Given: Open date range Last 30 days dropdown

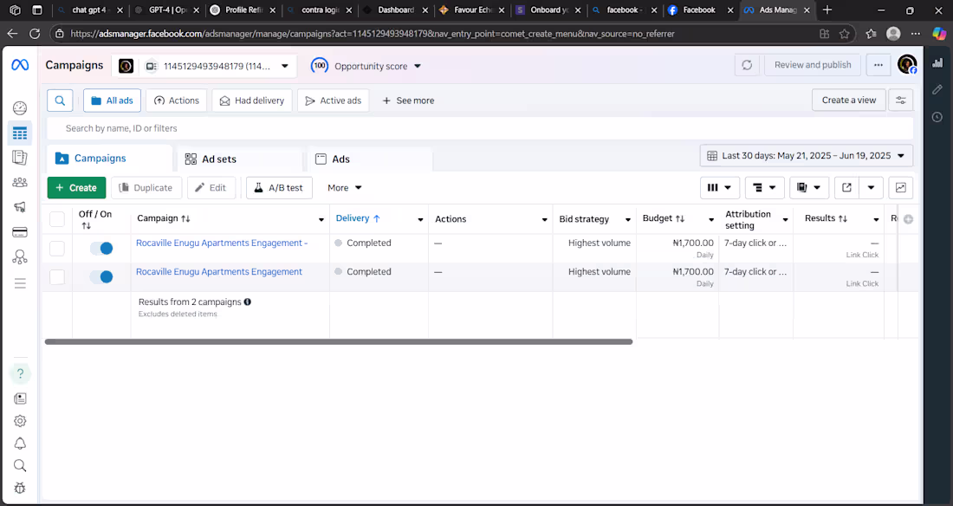Looking at the screenshot, I should click(806, 156).
